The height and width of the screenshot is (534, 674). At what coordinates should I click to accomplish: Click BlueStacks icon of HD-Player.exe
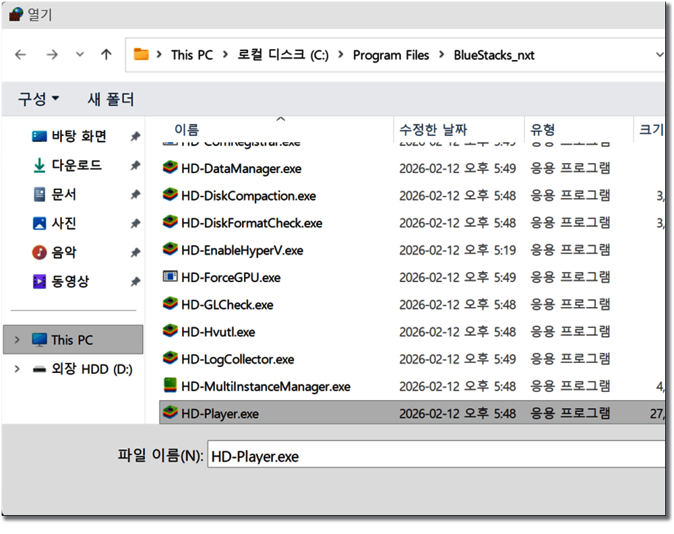pyautogui.click(x=171, y=412)
